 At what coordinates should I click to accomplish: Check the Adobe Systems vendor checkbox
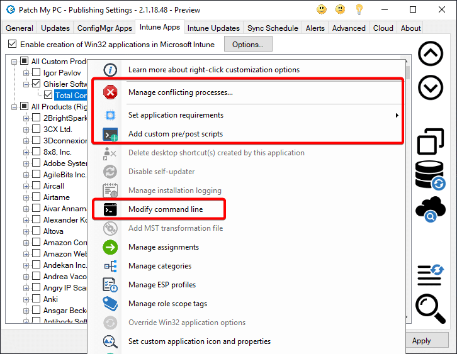pyautogui.click(x=37, y=163)
